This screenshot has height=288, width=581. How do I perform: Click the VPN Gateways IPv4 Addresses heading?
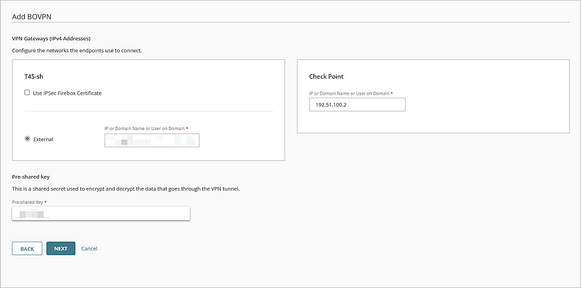coord(51,38)
